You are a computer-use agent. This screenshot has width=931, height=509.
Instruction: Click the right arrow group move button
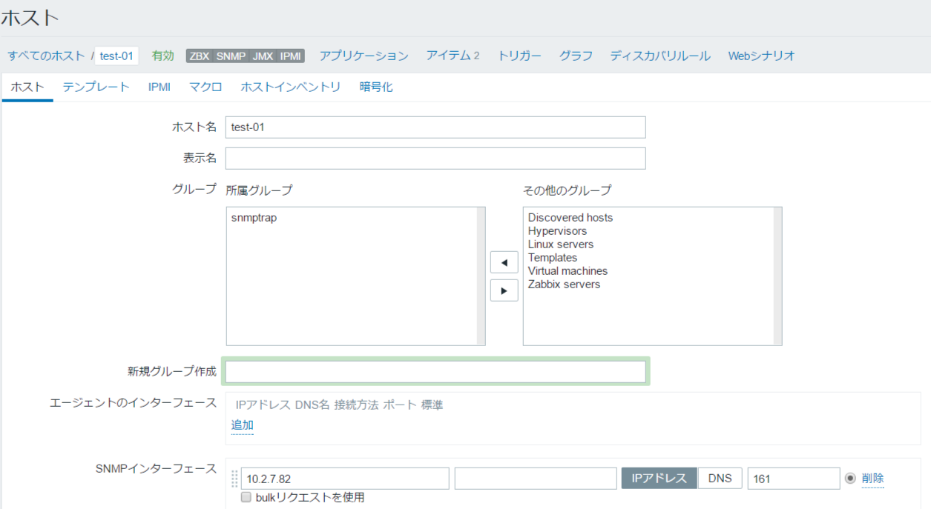tap(504, 290)
